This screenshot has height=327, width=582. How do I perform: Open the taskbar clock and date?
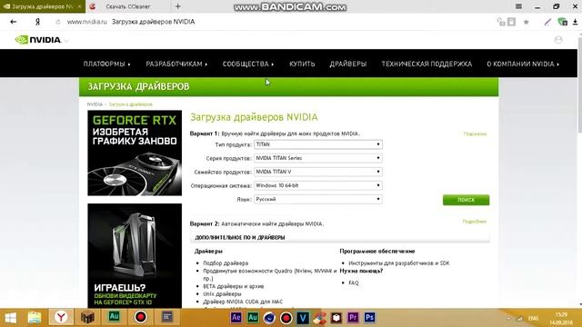tap(561, 319)
